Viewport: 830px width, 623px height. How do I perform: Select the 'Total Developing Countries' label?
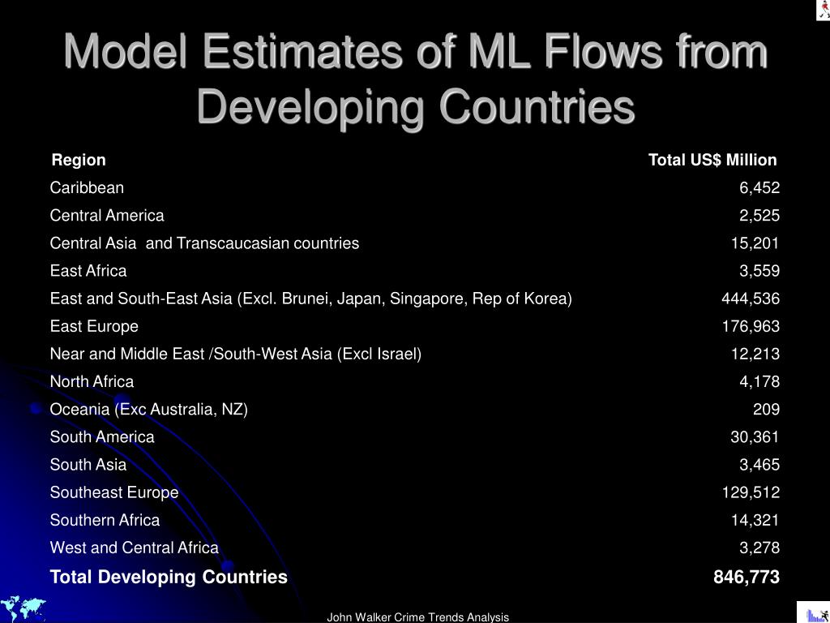169,577
